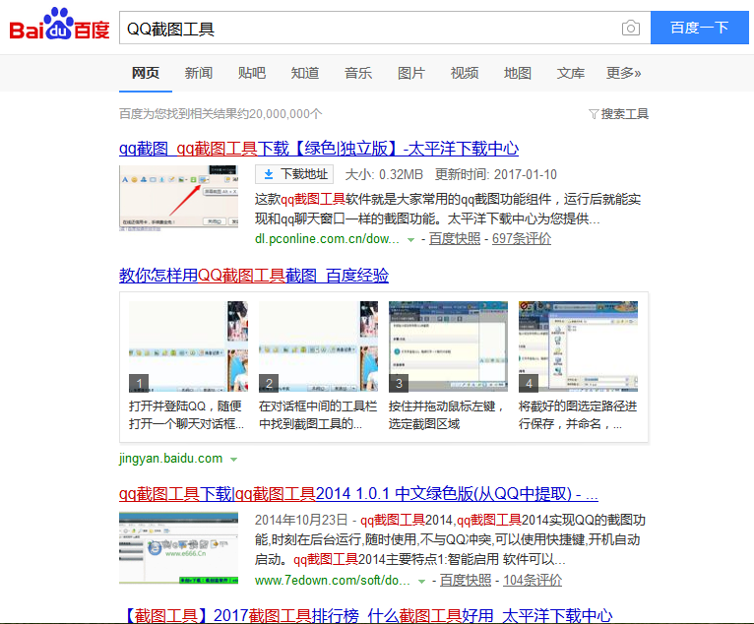Switch to the 新闻 tab
The height and width of the screenshot is (624, 754).
click(198, 73)
